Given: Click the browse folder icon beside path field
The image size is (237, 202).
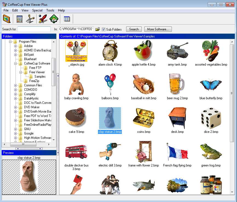Looking at the screenshot, I should [98, 29].
